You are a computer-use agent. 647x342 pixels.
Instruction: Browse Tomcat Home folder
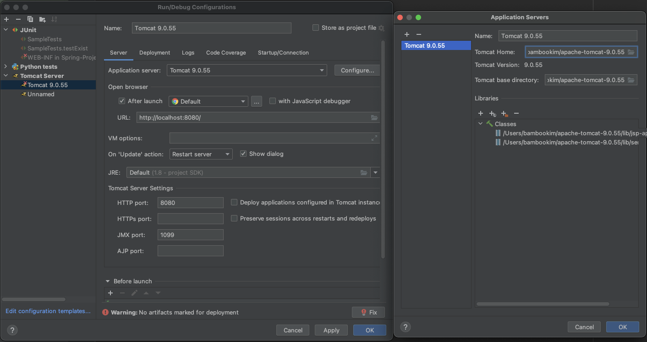[631, 52]
